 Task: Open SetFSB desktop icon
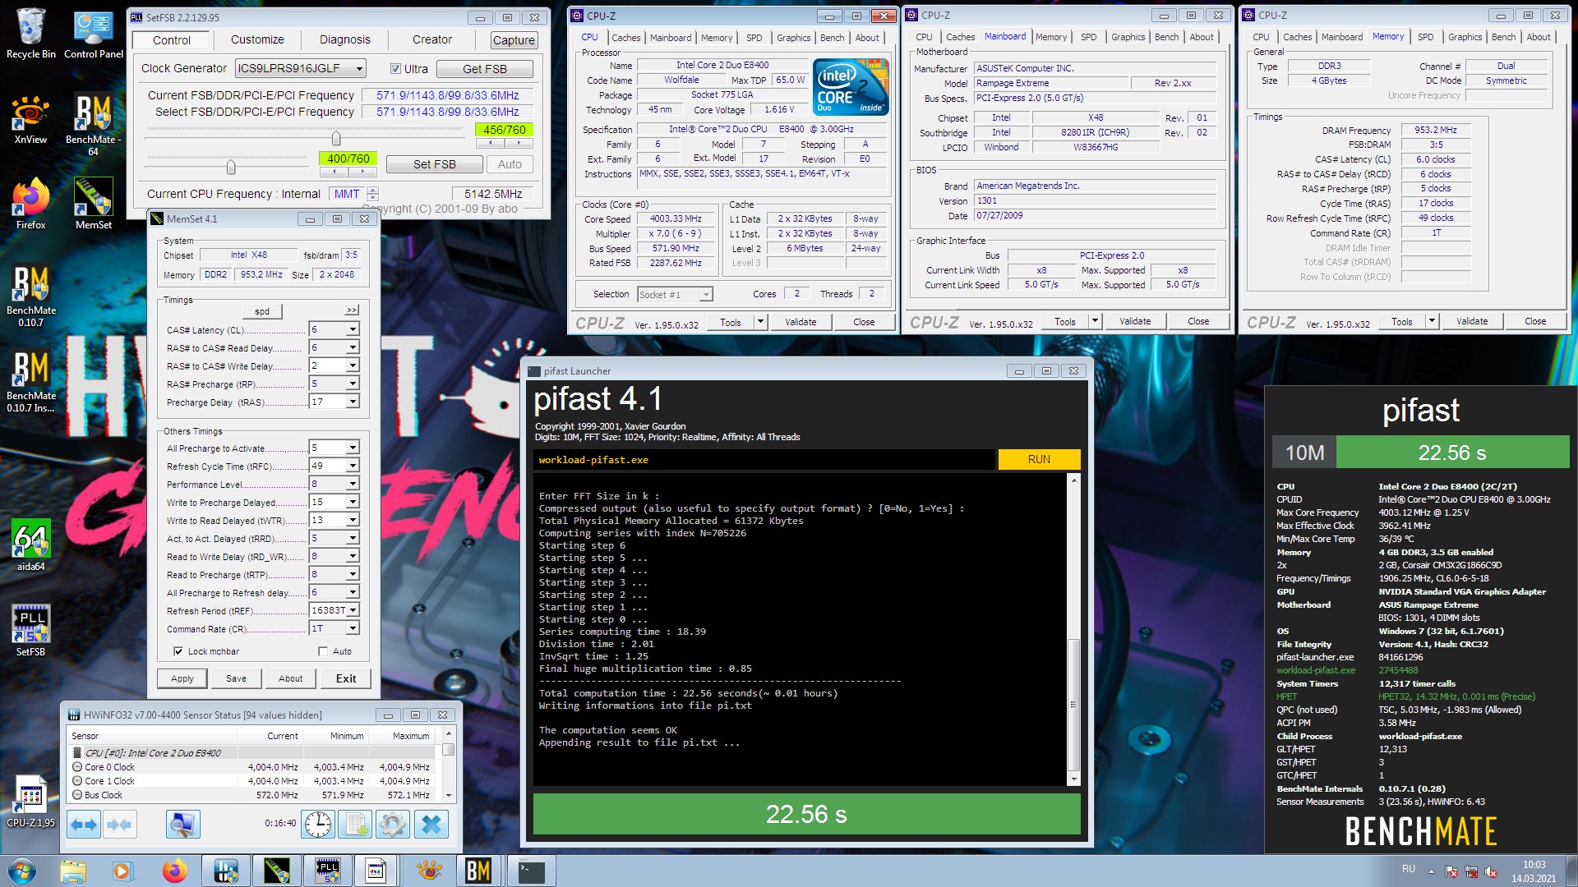click(x=31, y=631)
